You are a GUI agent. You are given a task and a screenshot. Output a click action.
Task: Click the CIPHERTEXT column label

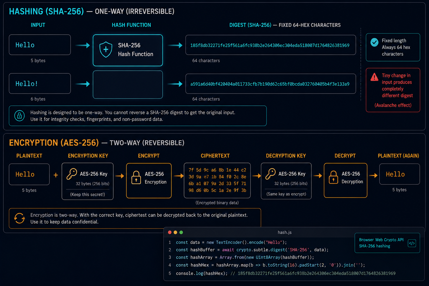215,156
